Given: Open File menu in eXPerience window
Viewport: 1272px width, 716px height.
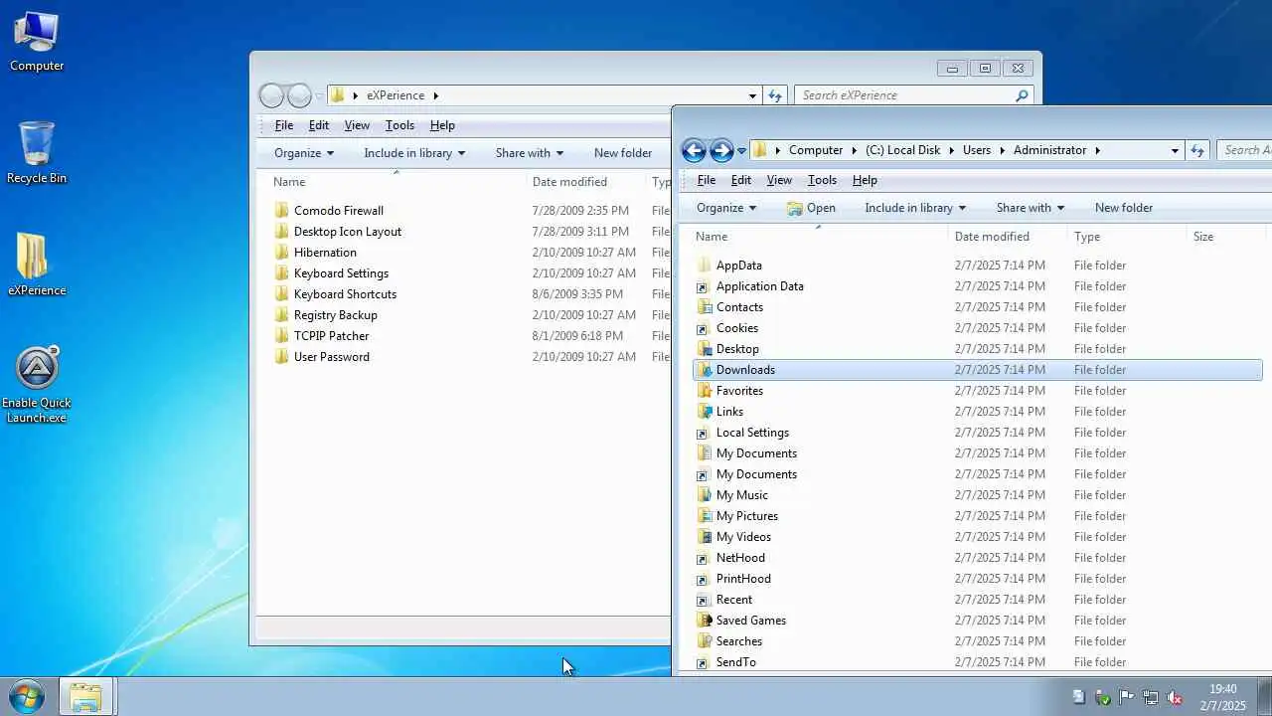Looking at the screenshot, I should click(284, 125).
